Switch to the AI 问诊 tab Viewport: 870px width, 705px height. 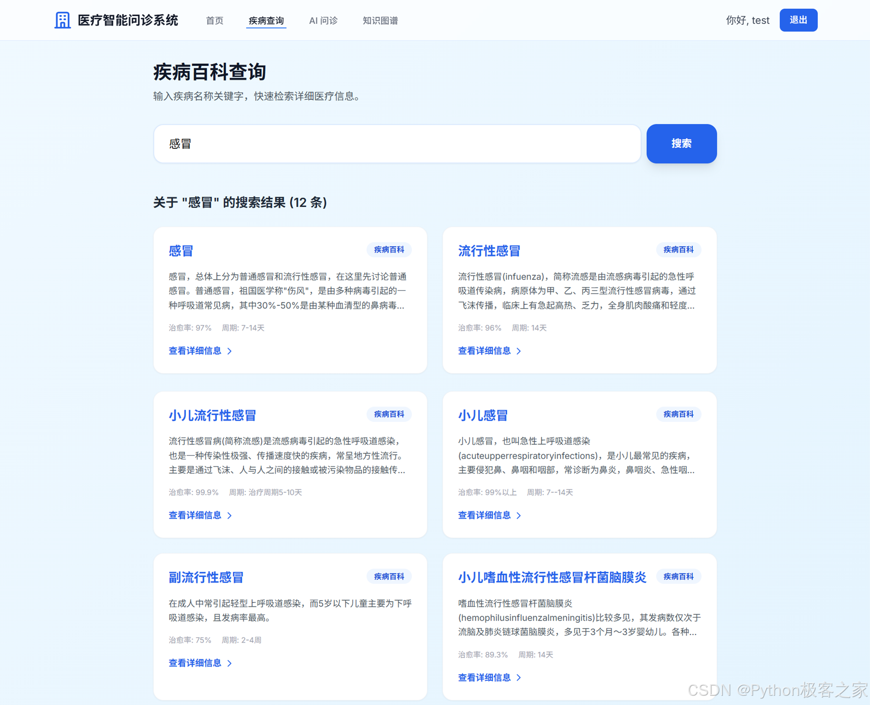pyautogui.click(x=323, y=21)
